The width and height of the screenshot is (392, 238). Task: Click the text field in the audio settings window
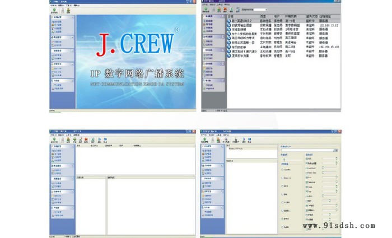point(307,150)
